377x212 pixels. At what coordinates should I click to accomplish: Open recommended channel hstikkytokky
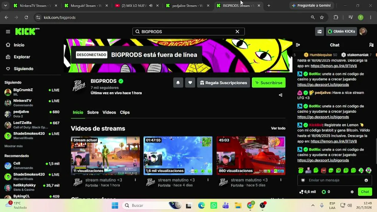(x=32, y=187)
